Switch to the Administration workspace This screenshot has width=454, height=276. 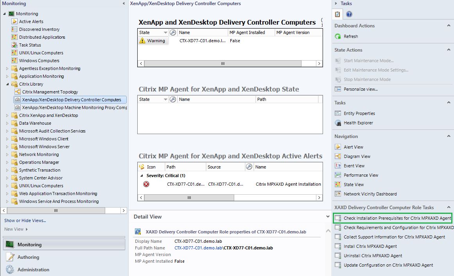(x=33, y=270)
